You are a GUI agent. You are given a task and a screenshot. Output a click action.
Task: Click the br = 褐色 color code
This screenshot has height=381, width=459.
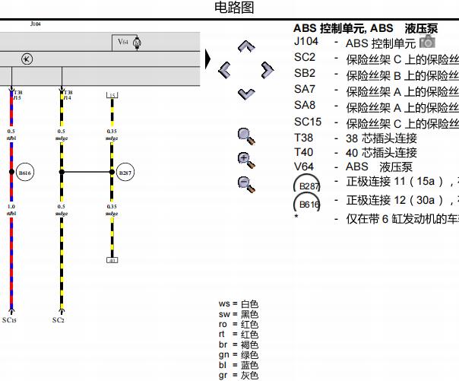239,344
